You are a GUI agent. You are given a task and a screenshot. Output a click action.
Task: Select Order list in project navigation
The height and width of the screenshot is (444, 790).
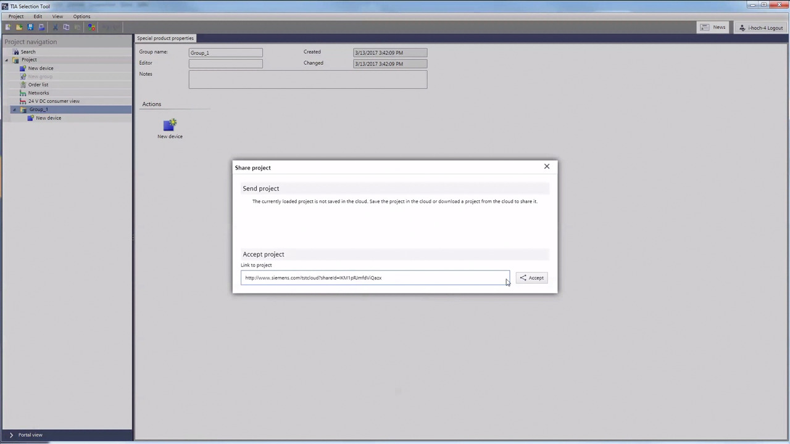pyautogui.click(x=38, y=84)
